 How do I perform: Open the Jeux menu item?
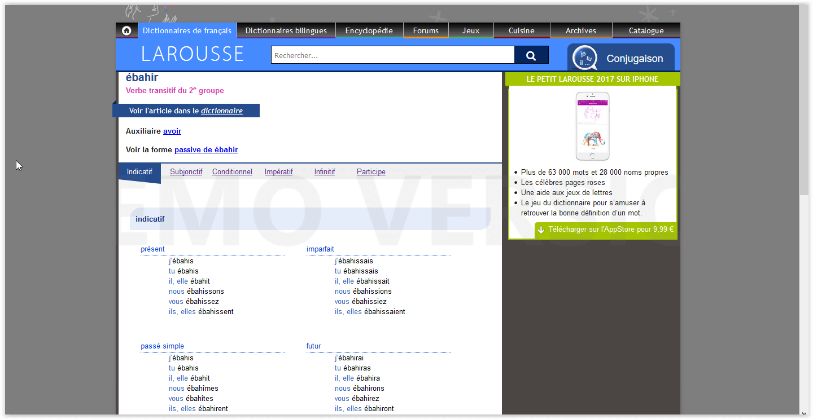click(471, 30)
